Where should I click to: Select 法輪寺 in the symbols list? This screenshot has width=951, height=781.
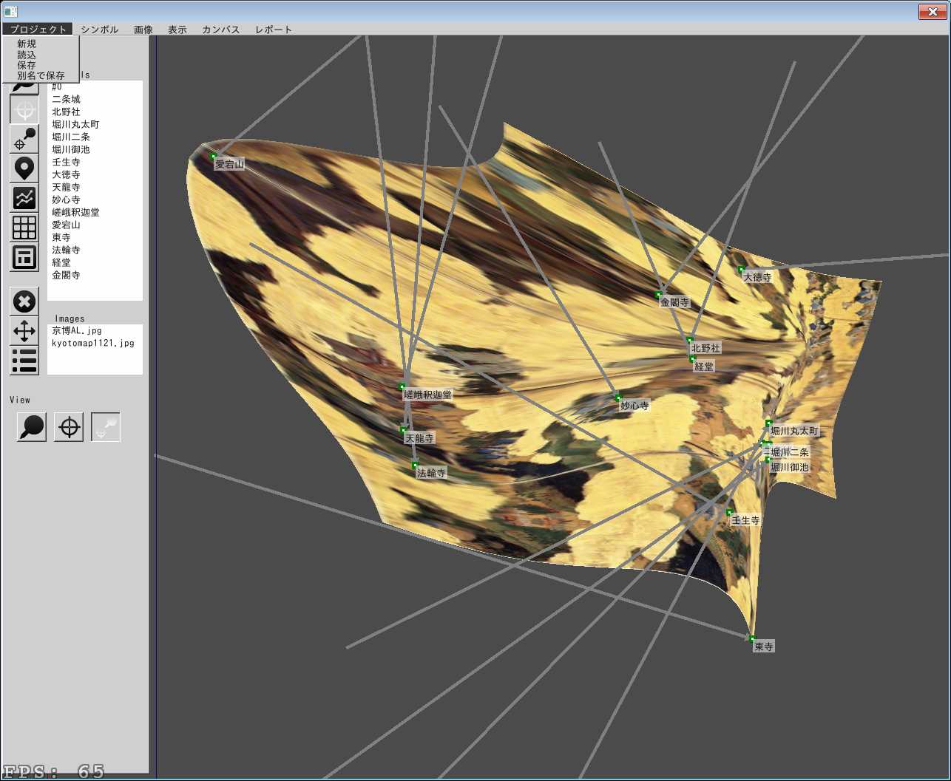click(x=66, y=250)
